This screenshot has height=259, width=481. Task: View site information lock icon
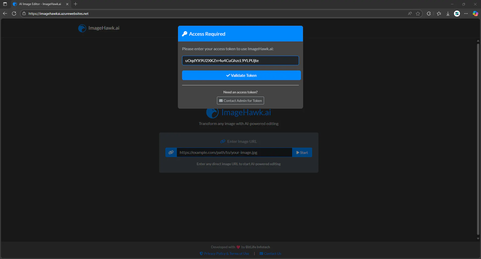(x=24, y=14)
